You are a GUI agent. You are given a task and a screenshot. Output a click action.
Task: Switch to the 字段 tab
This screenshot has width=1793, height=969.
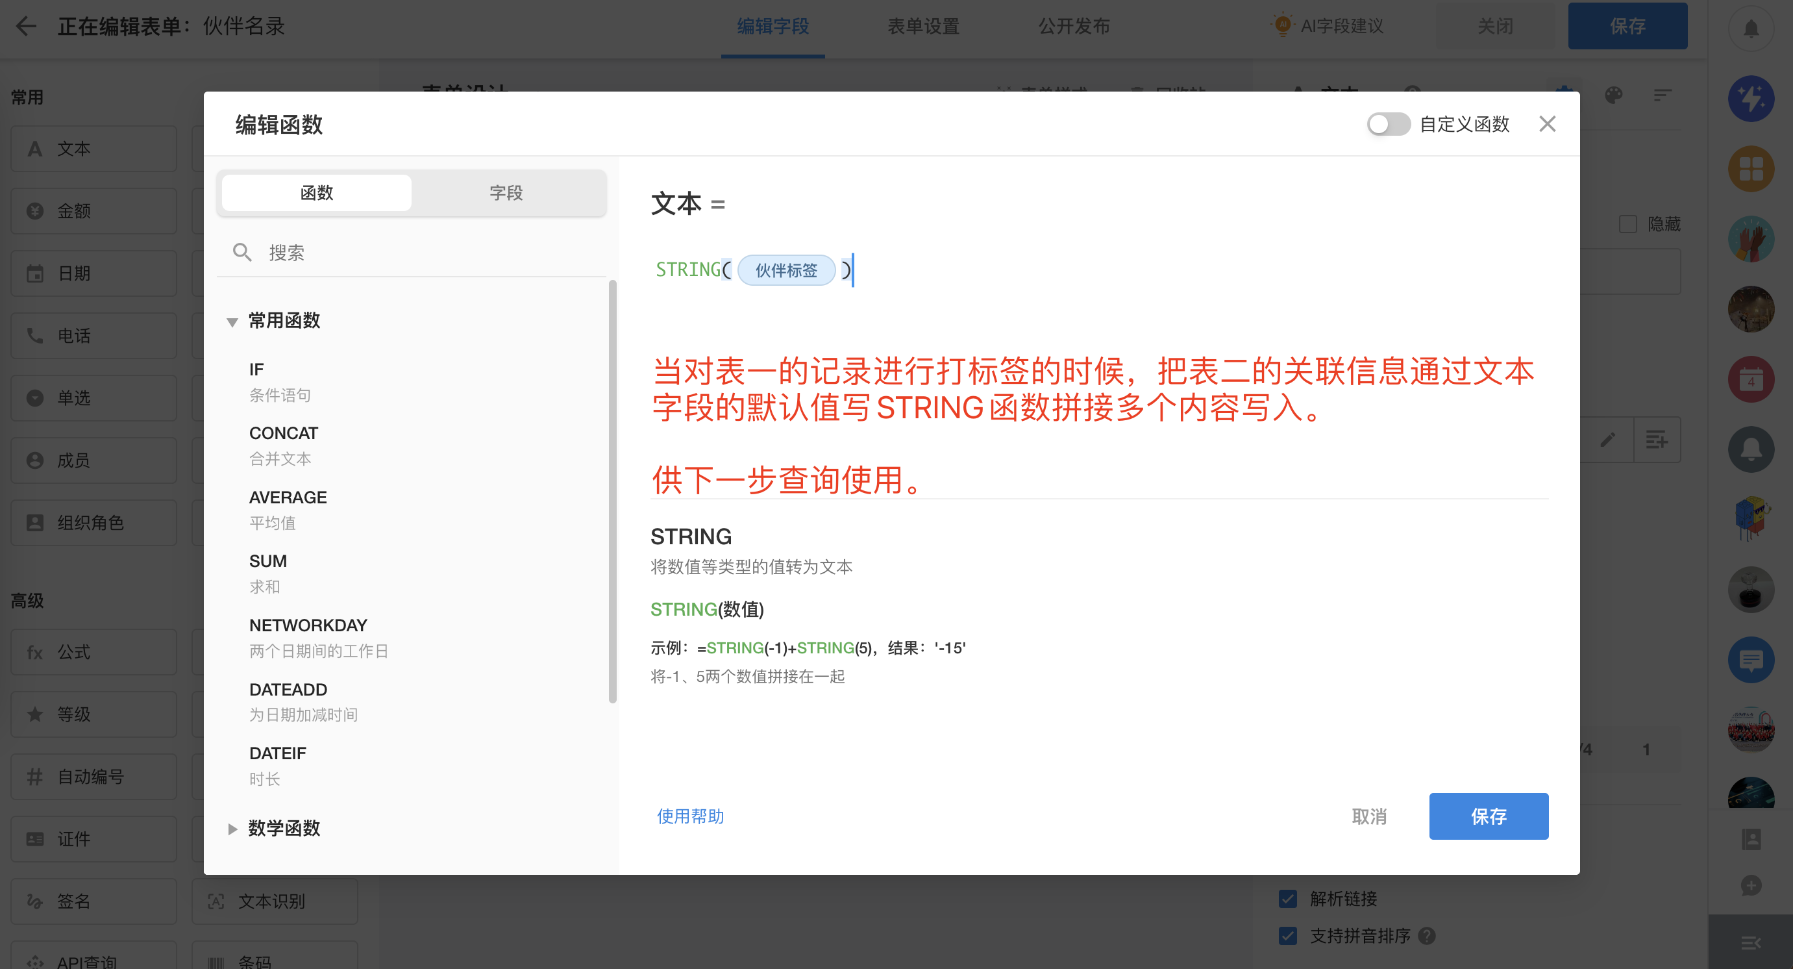[x=506, y=193]
